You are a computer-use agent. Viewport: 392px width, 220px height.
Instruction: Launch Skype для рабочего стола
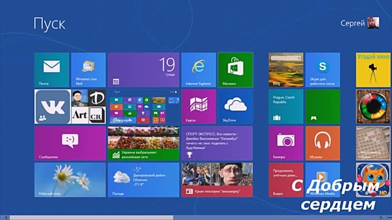pos(322,70)
